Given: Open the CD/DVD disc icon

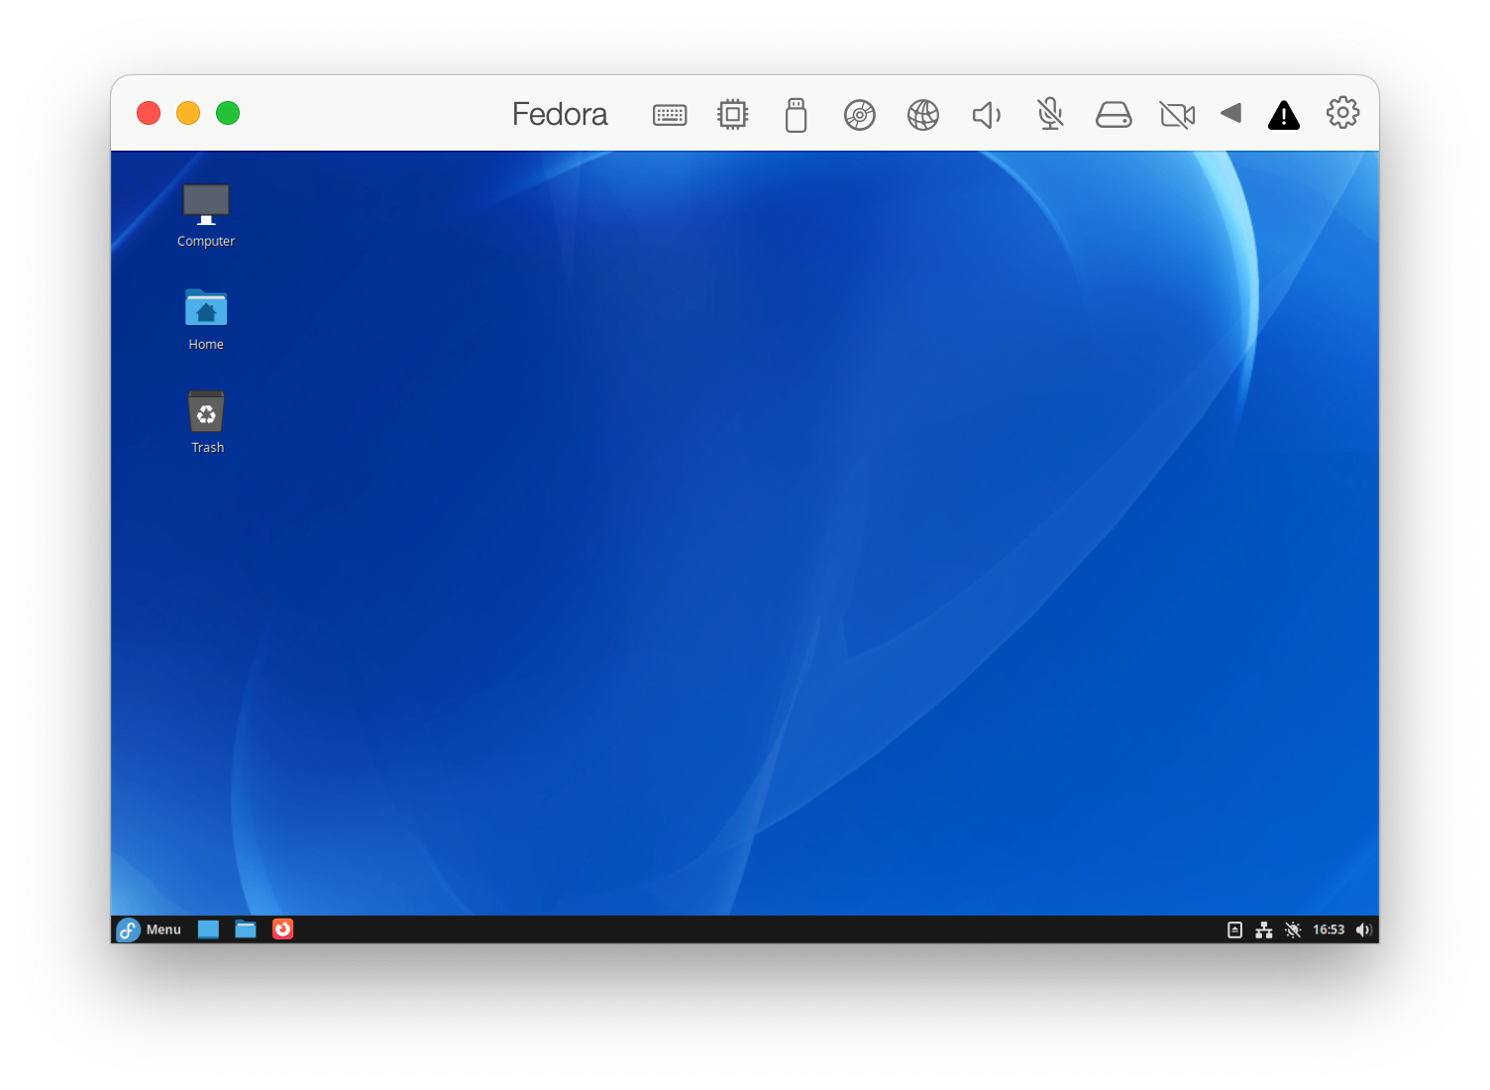Looking at the screenshot, I should tap(859, 115).
